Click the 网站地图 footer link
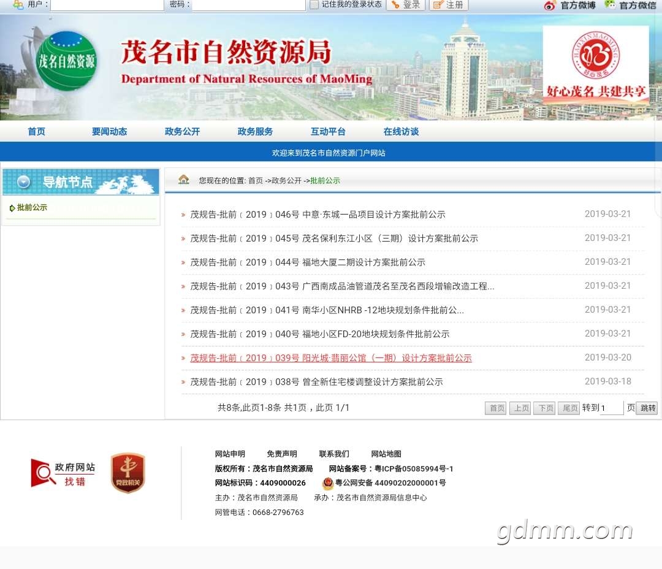The width and height of the screenshot is (662, 569). [x=386, y=454]
